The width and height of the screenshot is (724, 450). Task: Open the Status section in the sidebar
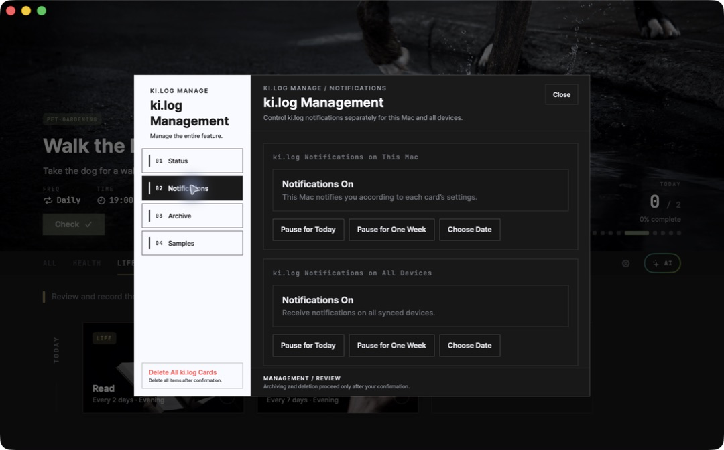tap(192, 161)
